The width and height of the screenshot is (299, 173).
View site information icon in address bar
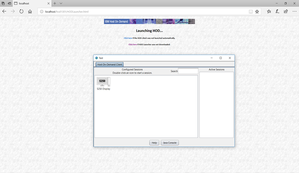tap(41, 12)
